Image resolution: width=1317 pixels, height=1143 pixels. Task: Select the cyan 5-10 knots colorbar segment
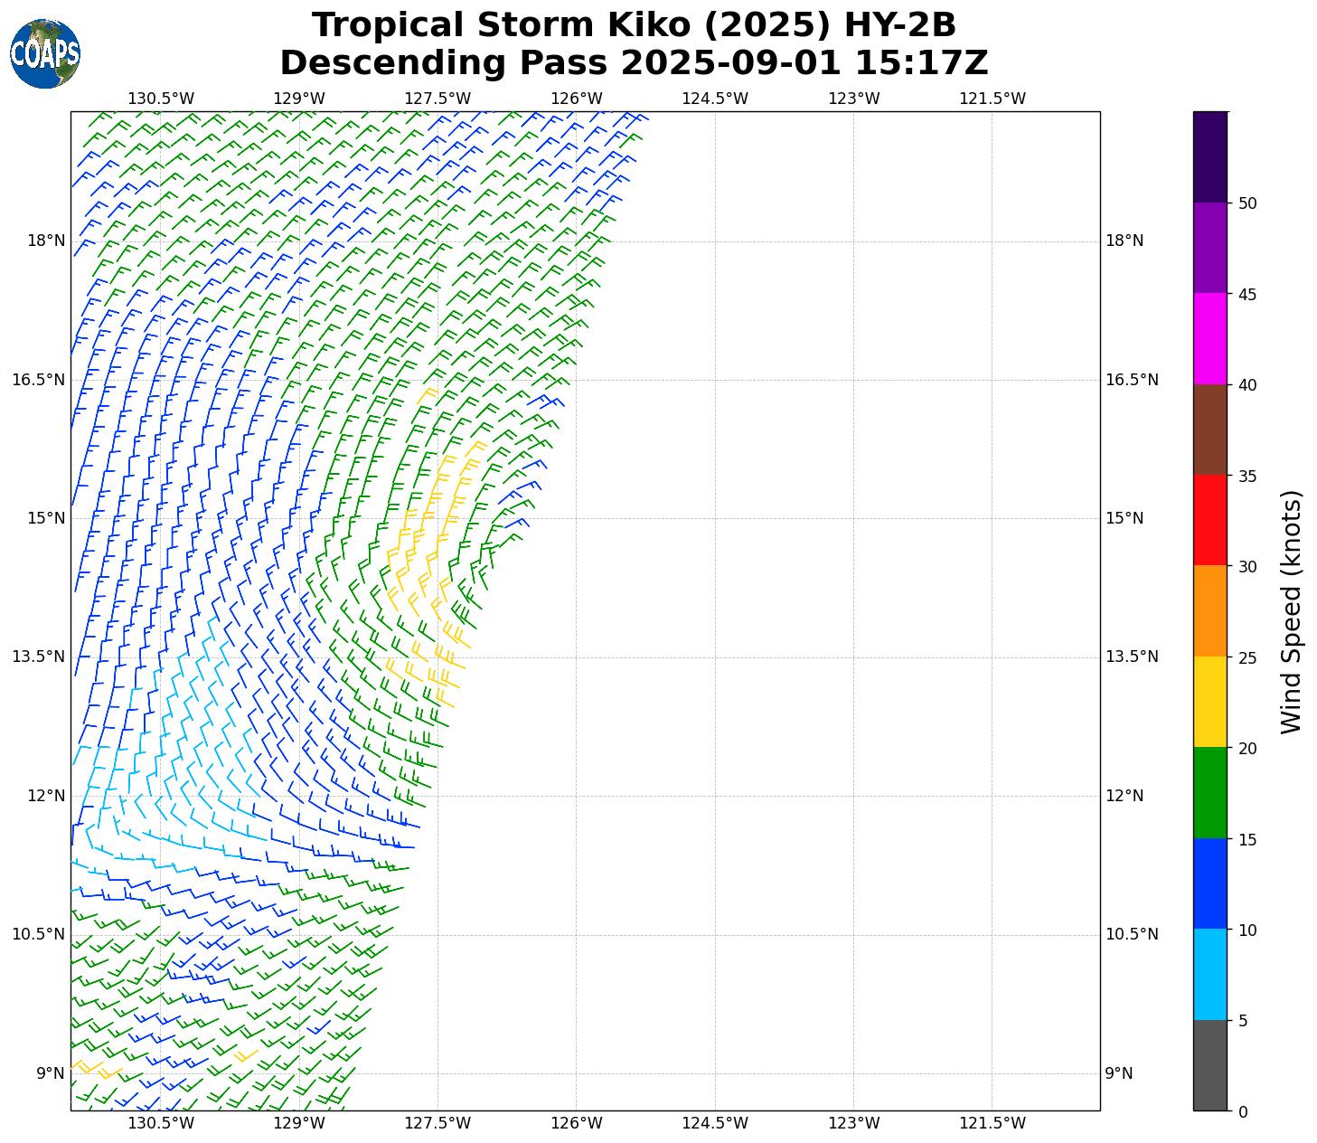(1209, 974)
